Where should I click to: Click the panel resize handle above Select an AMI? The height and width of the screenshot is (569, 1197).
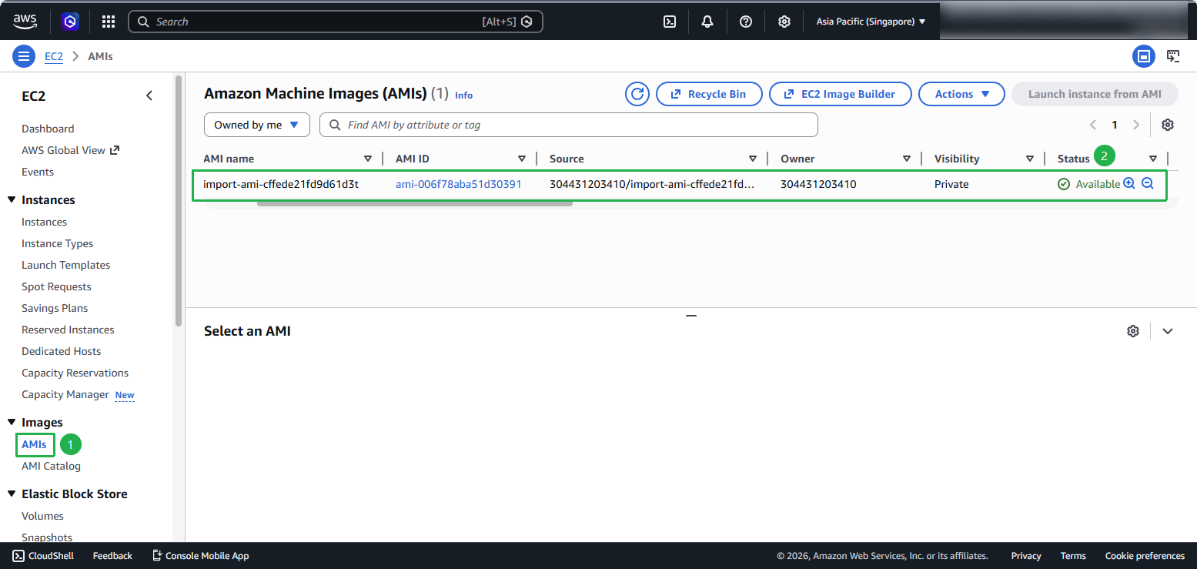[x=691, y=316]
